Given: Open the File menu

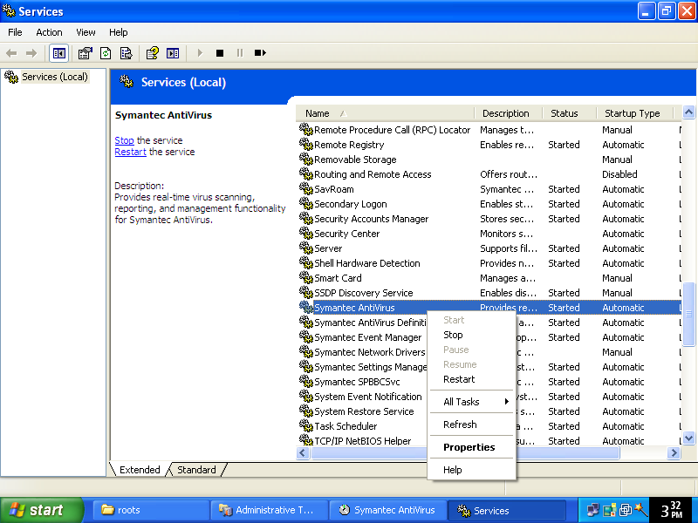Looking at the screenshot, I should click(15, 32).
